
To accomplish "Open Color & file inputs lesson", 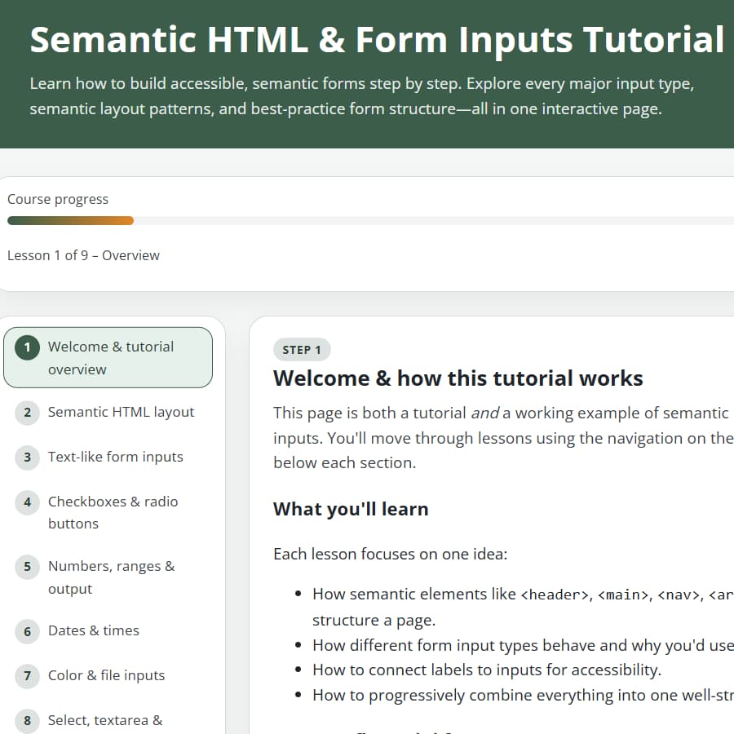I will [x=108, y=675].
